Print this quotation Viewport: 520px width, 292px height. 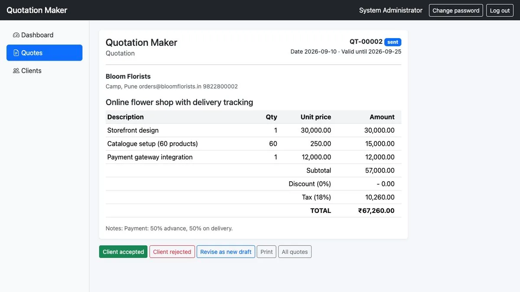[x=266, y=252]
